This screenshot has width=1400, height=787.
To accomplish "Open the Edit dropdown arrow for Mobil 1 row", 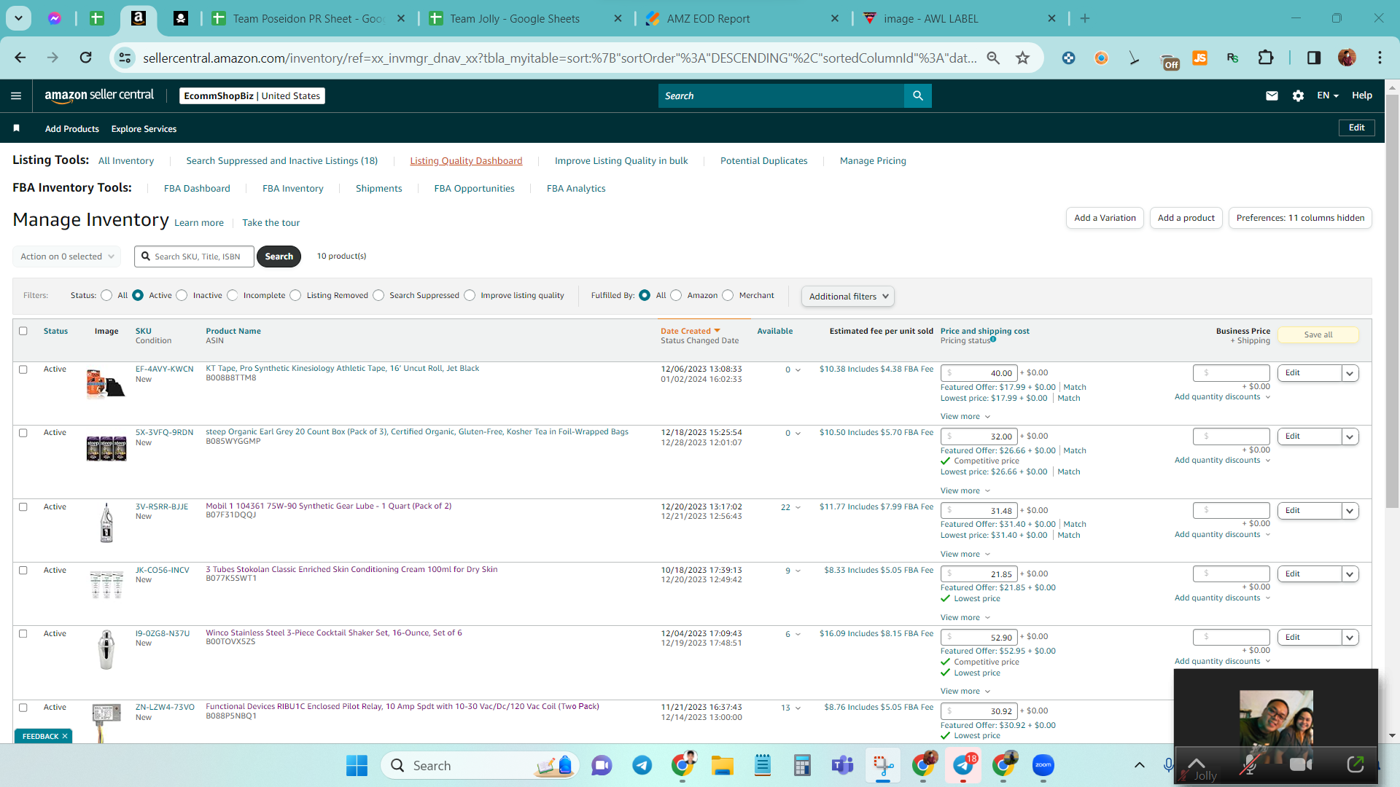I will pos(1350,511).
